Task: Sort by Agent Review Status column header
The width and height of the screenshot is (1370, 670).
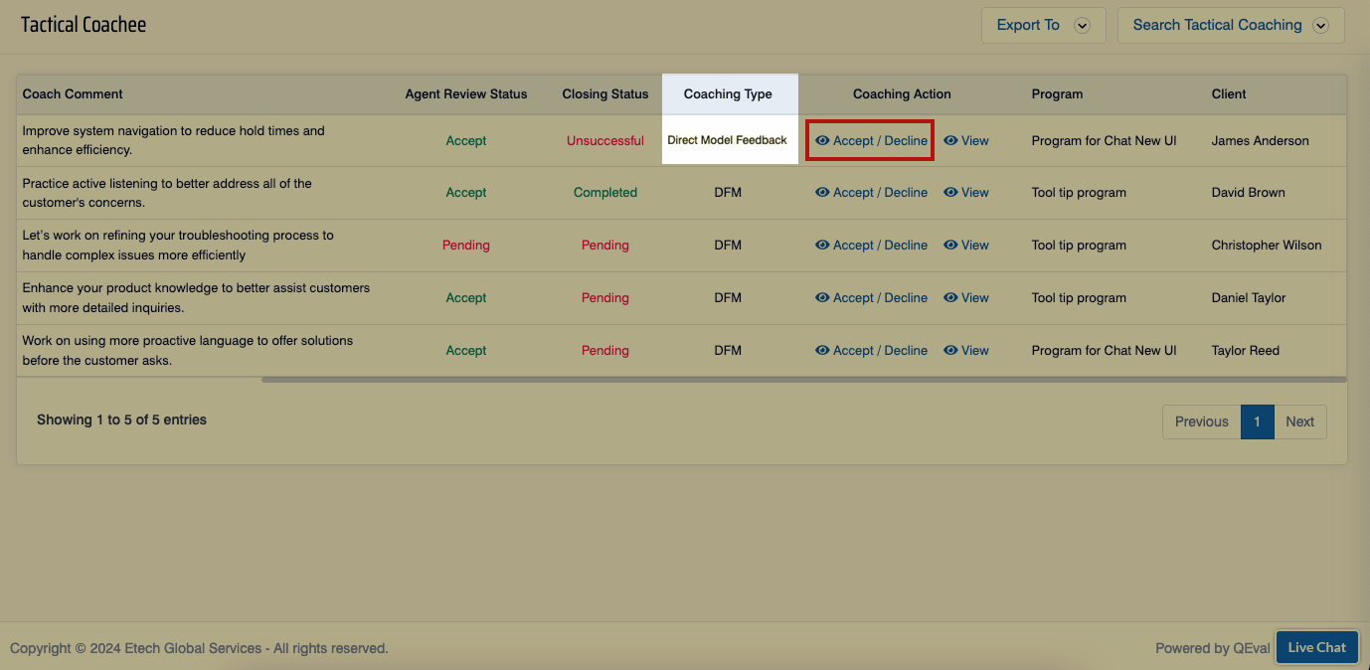Action: pyautogui.click(x=465, y=94)
